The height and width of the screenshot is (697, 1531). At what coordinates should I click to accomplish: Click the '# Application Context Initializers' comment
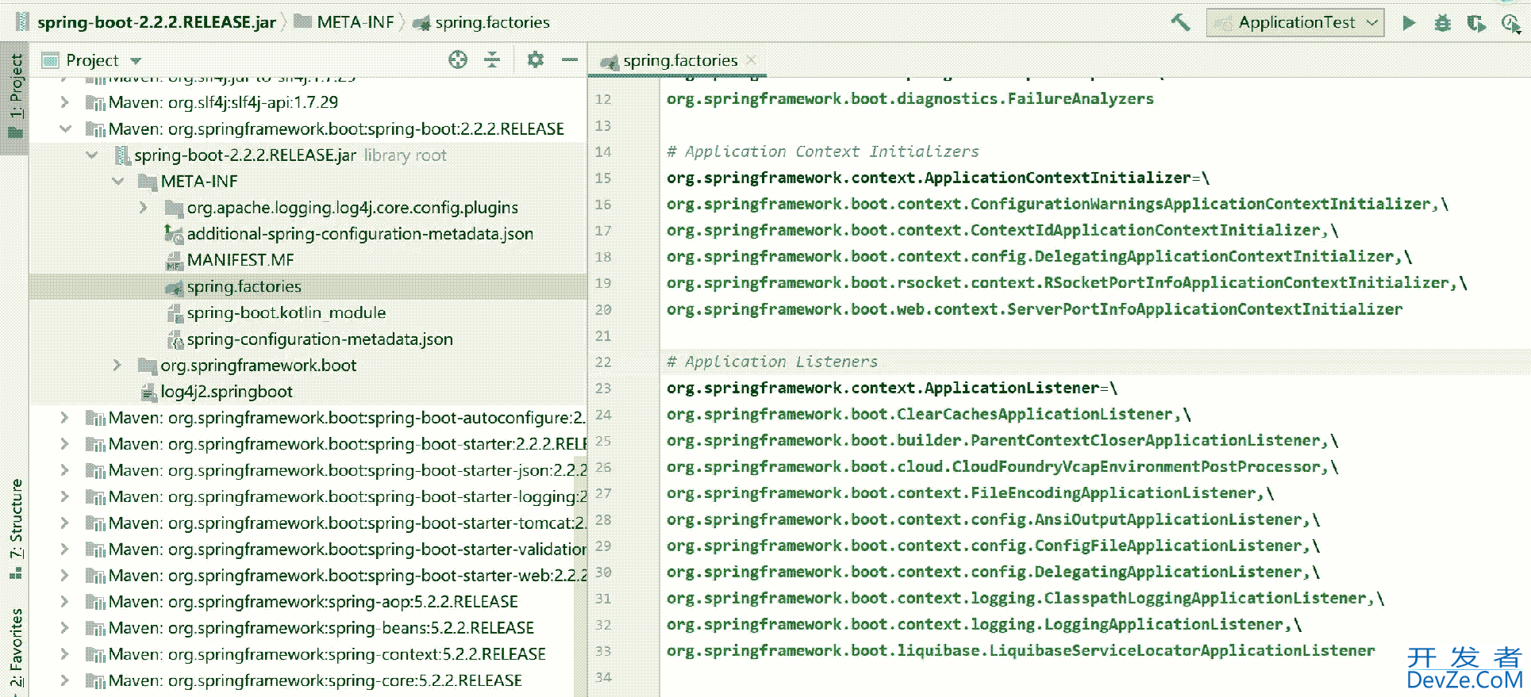(823, 151)
